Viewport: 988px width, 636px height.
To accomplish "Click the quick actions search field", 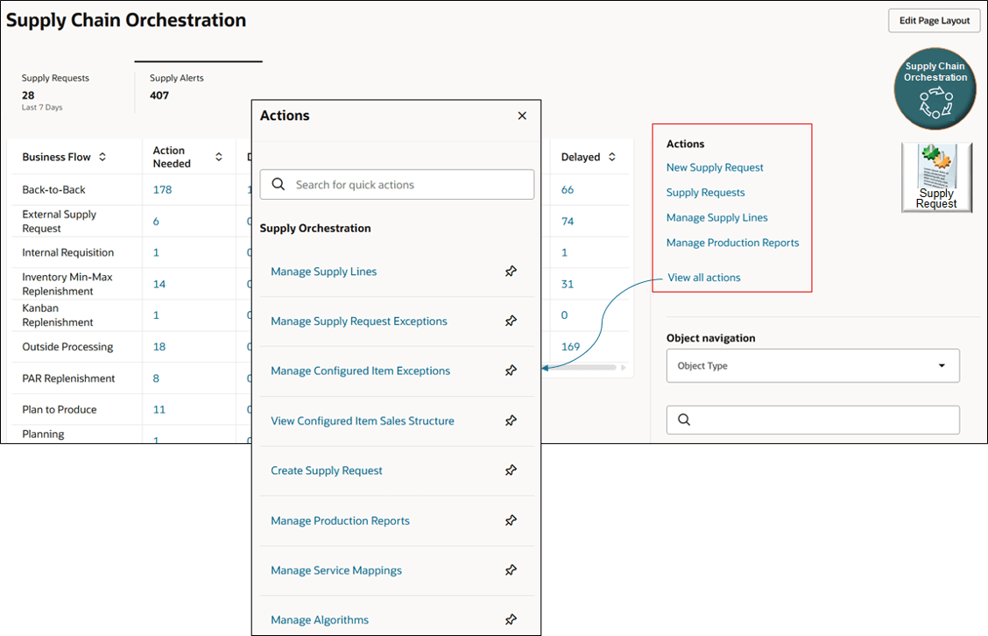I will (397, 184).
